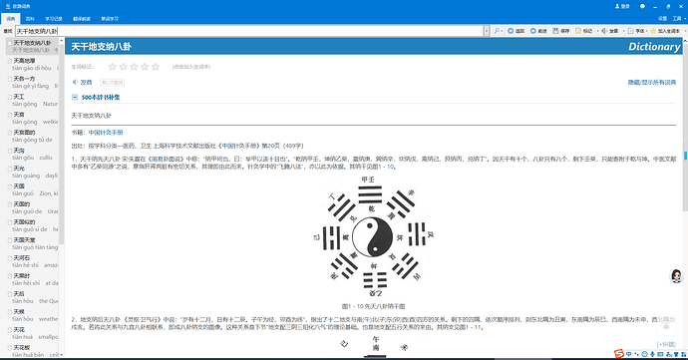Select 天高地厚 in the word list

(x=32, y=64)
